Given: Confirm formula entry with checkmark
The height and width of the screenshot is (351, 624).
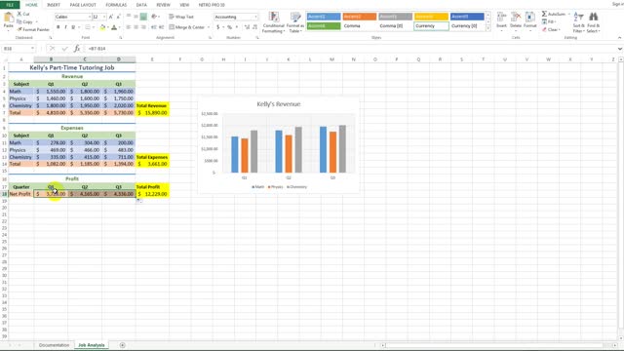Looking at the screenshot, I should click(65, 49).
